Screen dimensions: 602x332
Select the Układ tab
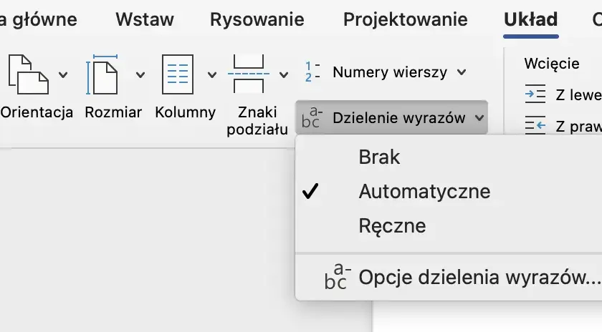coord(530,19)
